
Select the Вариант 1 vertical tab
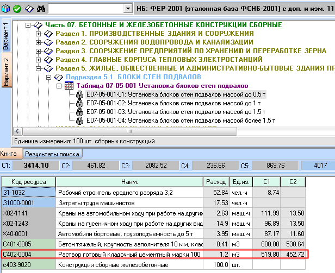click(5, 36)
